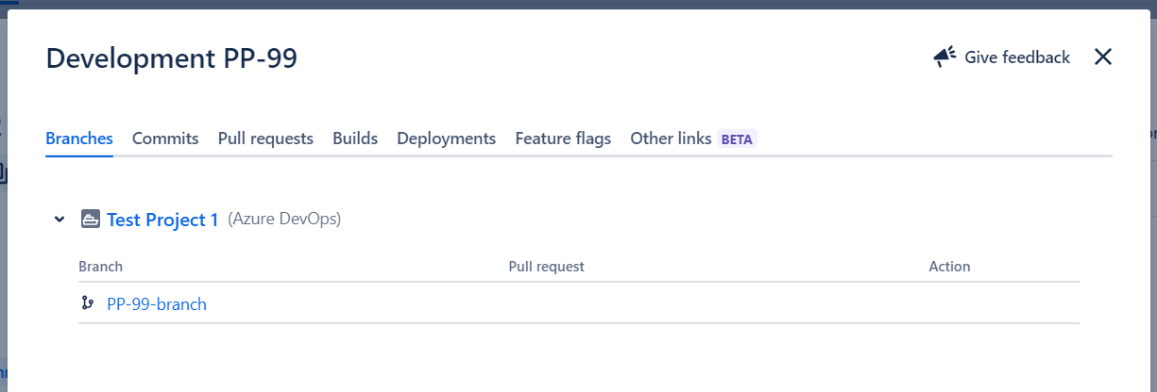The width and height of the screenshot is (1157, 392).
Task: View the Feature flags tab
Action: click(563, 139)
